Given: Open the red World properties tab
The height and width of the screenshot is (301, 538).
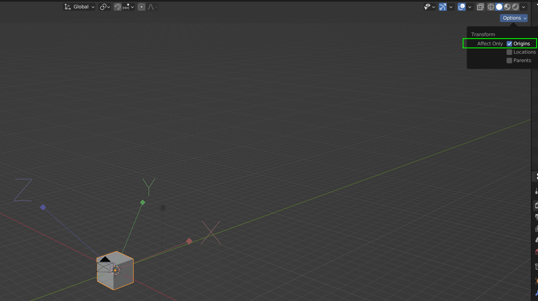Looking at the screenshot, I should click(x=536, y=252).
